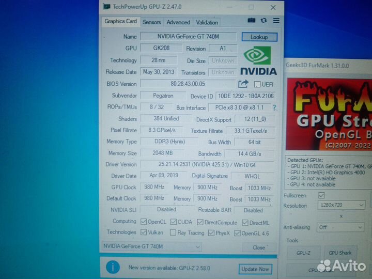The width and height of the screenshot is (372, 279).
Task: Click the screenshot camera icon in GPU-Z
Action: [x=252, y=21]
